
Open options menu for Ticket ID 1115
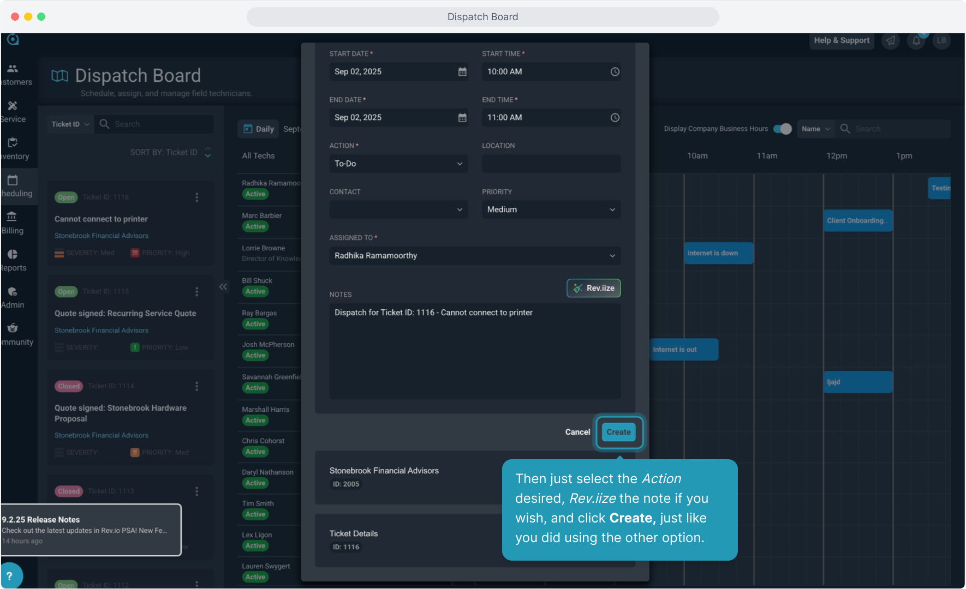pyautogui.click(x=197, y=292)
